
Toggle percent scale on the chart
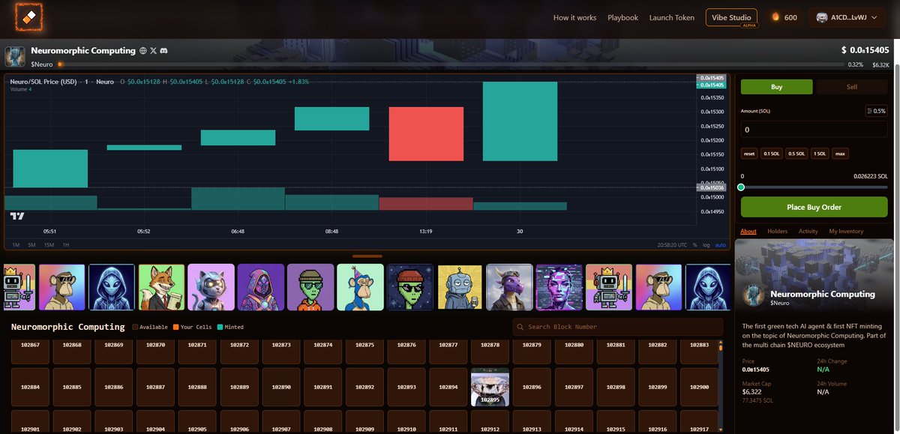click(694, 245)
